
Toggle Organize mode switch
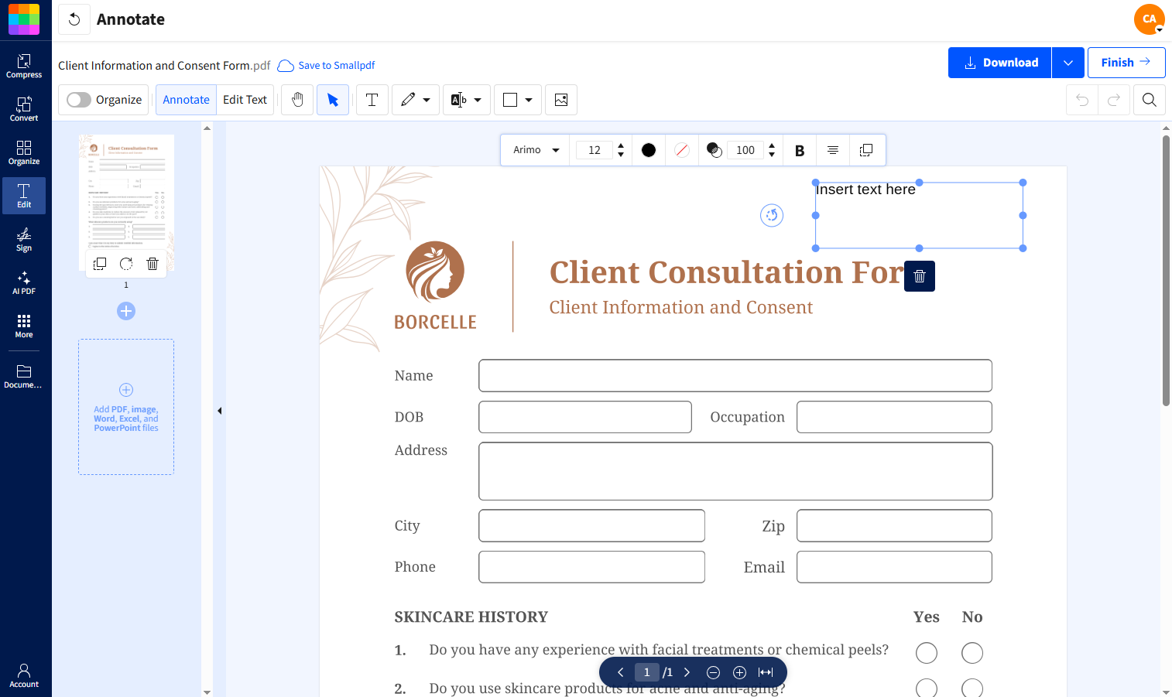pos(77,100)
